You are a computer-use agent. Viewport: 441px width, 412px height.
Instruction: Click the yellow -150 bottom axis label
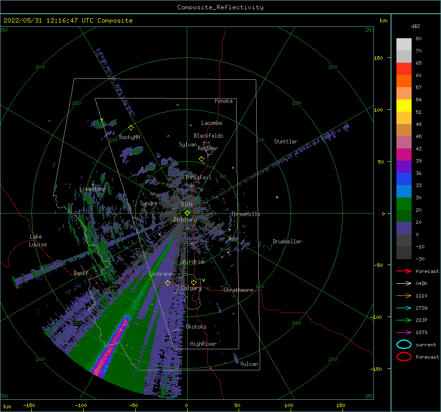pyautogui.click(x=29, y=405)
